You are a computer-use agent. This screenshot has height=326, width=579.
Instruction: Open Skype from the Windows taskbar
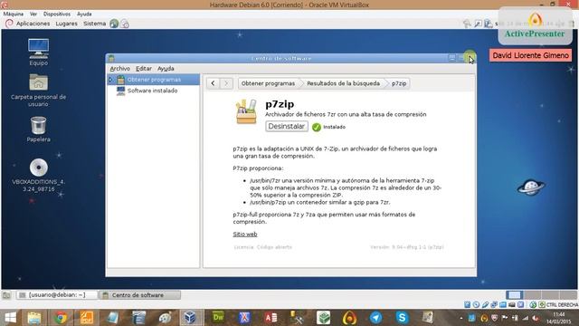pos(402,318)
